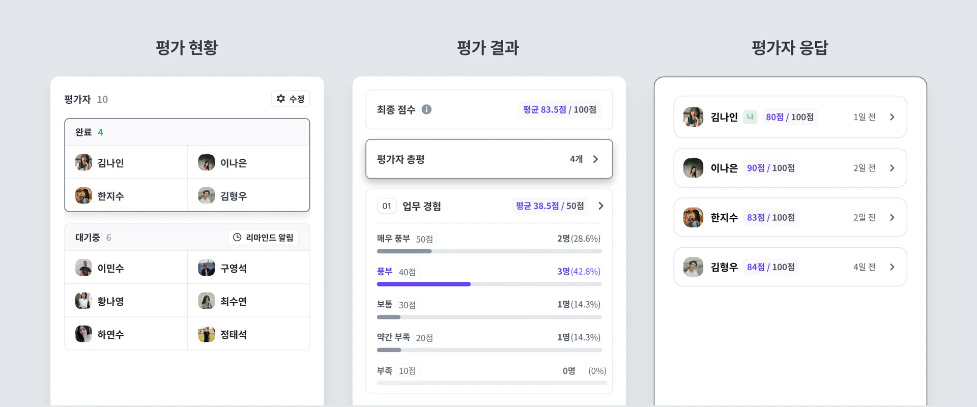Click 황나영's profile picture
This screenshot has height=407, width=977.
(x=83, y=300)
